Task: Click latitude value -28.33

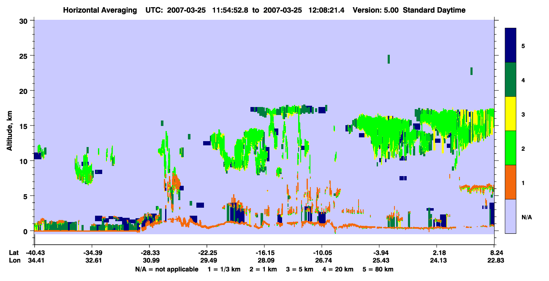Action: click(149, 253)
